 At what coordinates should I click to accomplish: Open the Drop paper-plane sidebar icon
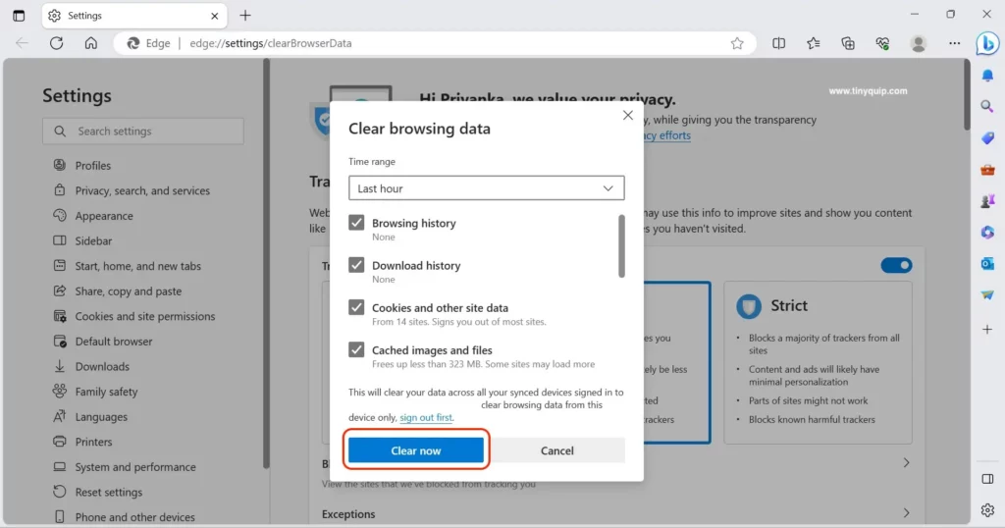(x=987, y=294)
